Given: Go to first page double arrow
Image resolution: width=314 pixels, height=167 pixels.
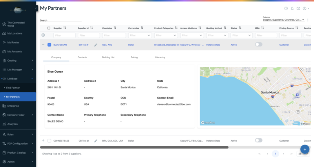Looking at the screenshot, I should pyautogui.click(x=259, y=154).
